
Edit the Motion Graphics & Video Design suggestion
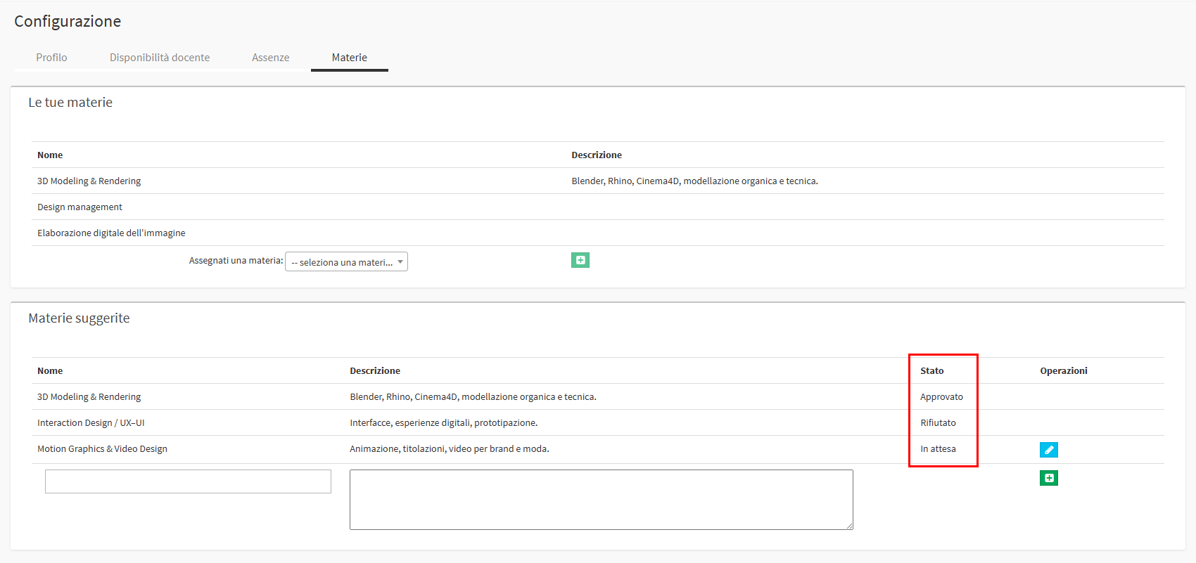pyautogui.click(x=1048, y=450)
